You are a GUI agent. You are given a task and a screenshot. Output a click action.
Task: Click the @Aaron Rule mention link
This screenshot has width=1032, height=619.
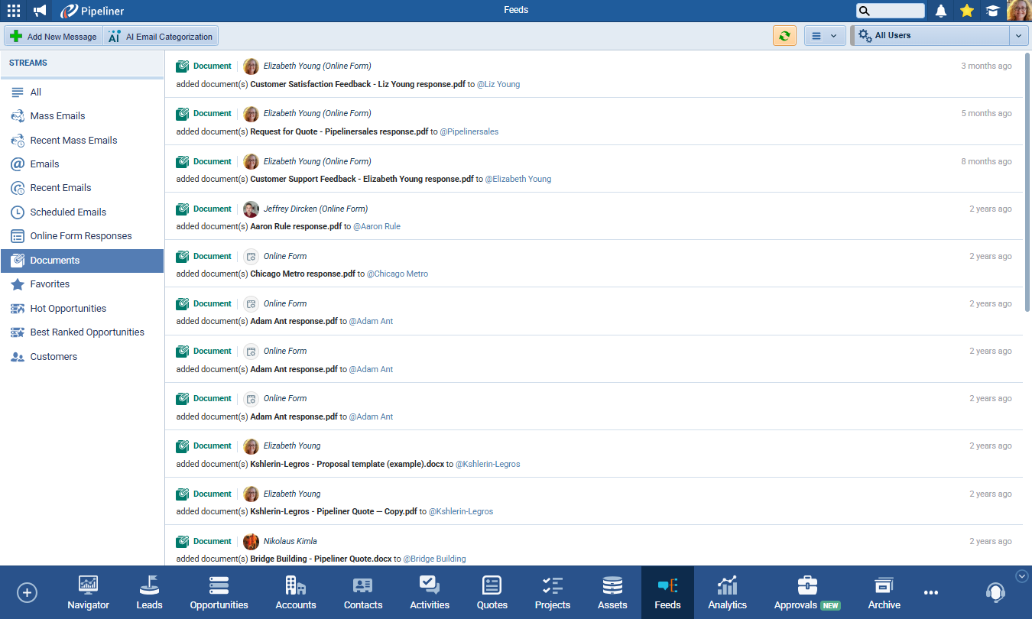(377, 226)
